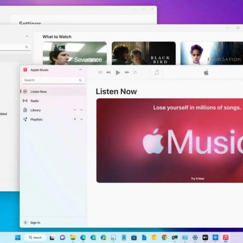Skip to the previous track

coord(108,72)
